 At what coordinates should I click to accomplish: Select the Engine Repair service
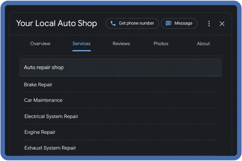[121, 132]
